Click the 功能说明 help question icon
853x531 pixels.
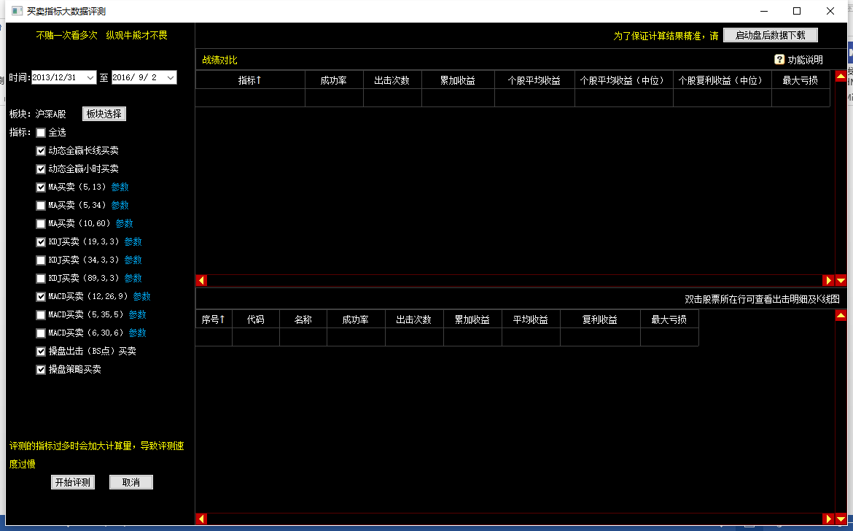(779, 60)
